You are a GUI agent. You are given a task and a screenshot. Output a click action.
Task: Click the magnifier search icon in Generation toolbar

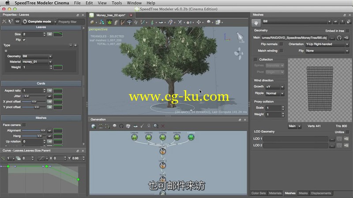(x=156, y=126)
